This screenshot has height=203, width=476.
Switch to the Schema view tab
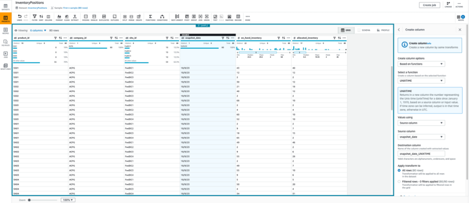[364, 30]
